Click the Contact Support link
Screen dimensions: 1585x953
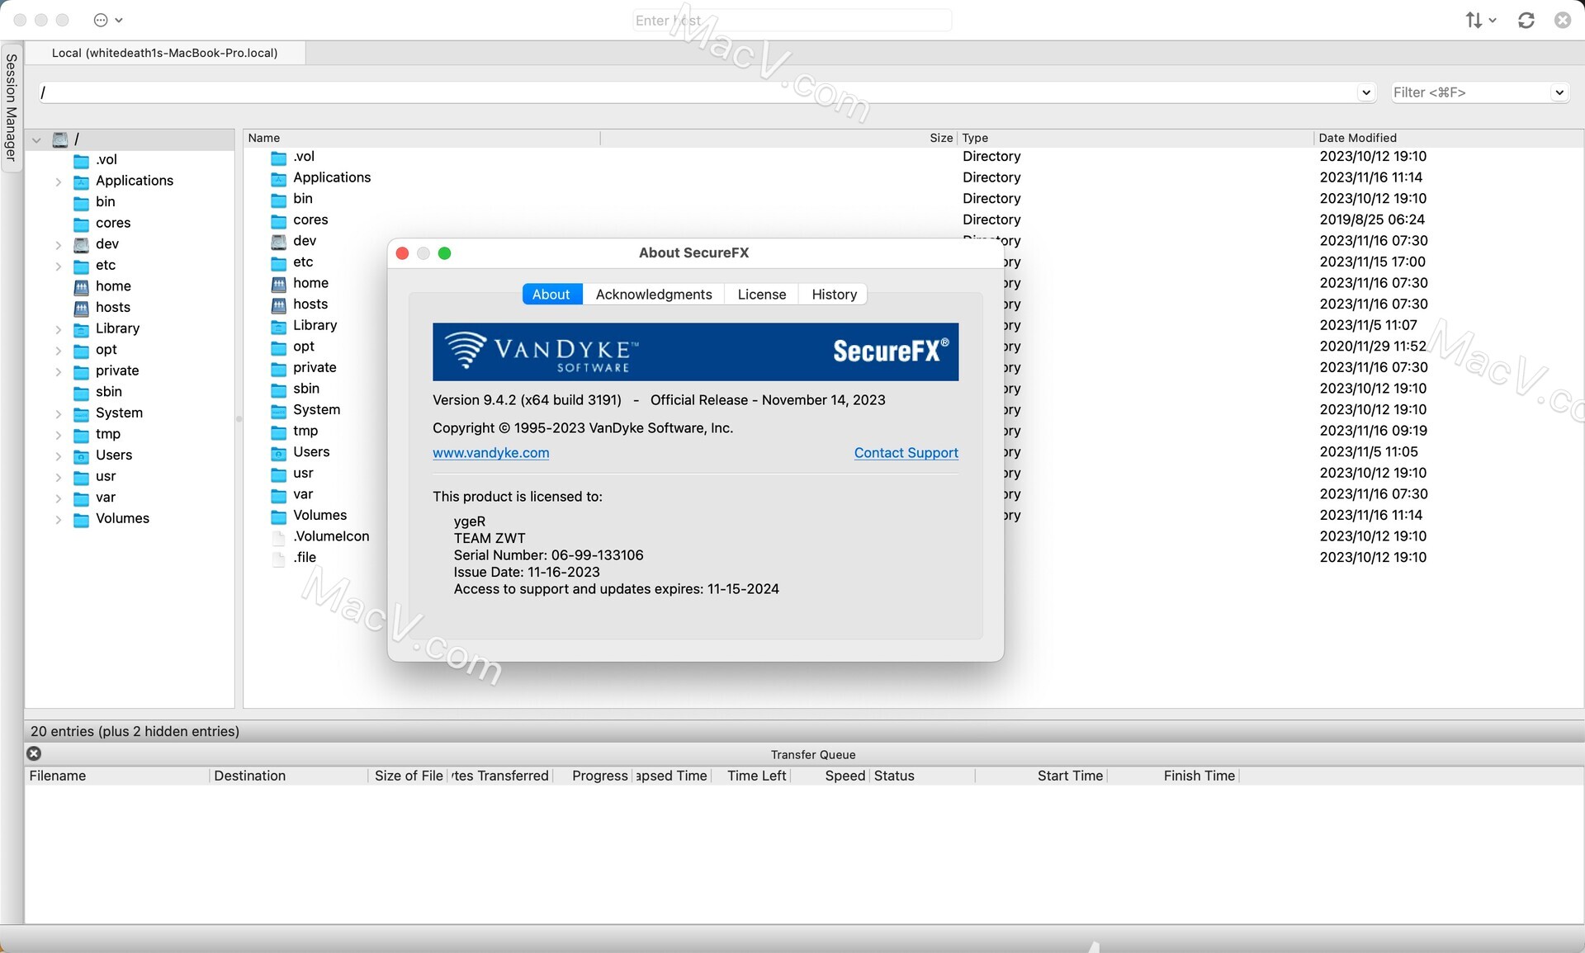(x=906, y=453)
